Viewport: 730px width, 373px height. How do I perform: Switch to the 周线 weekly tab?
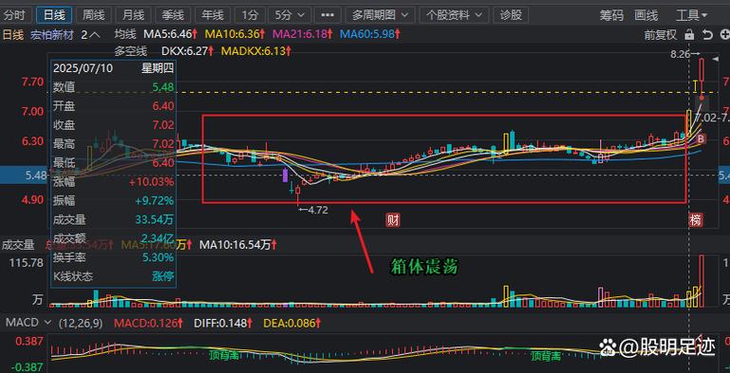(94, 15)
